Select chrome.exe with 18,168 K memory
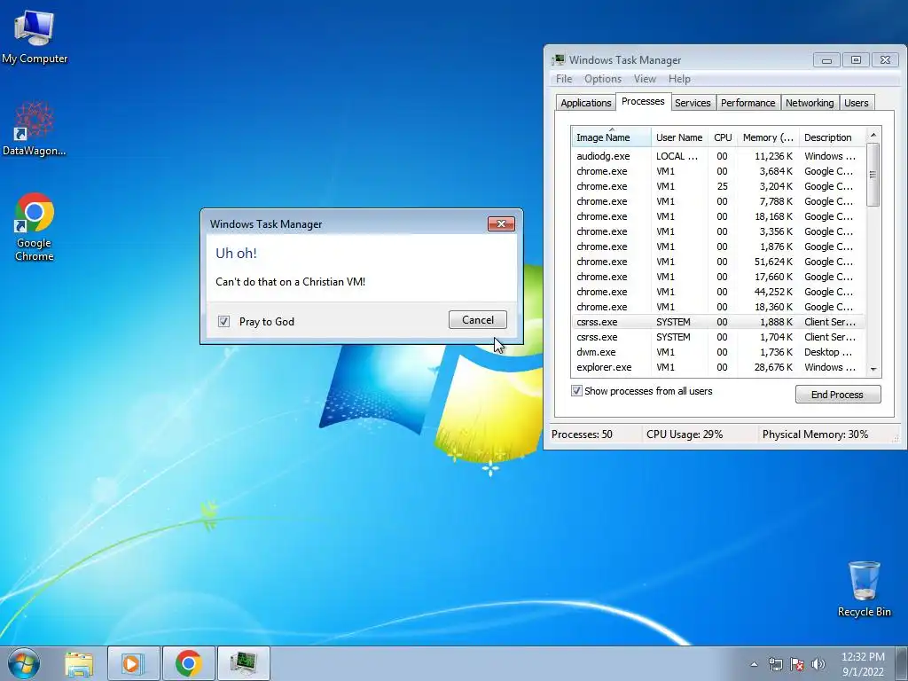Viewport: 908px width, 681px height. tap(718, 216)
